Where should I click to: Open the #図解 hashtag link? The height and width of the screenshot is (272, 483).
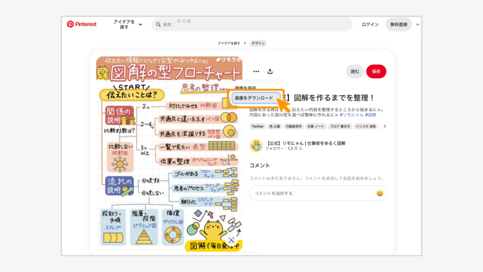371,115
